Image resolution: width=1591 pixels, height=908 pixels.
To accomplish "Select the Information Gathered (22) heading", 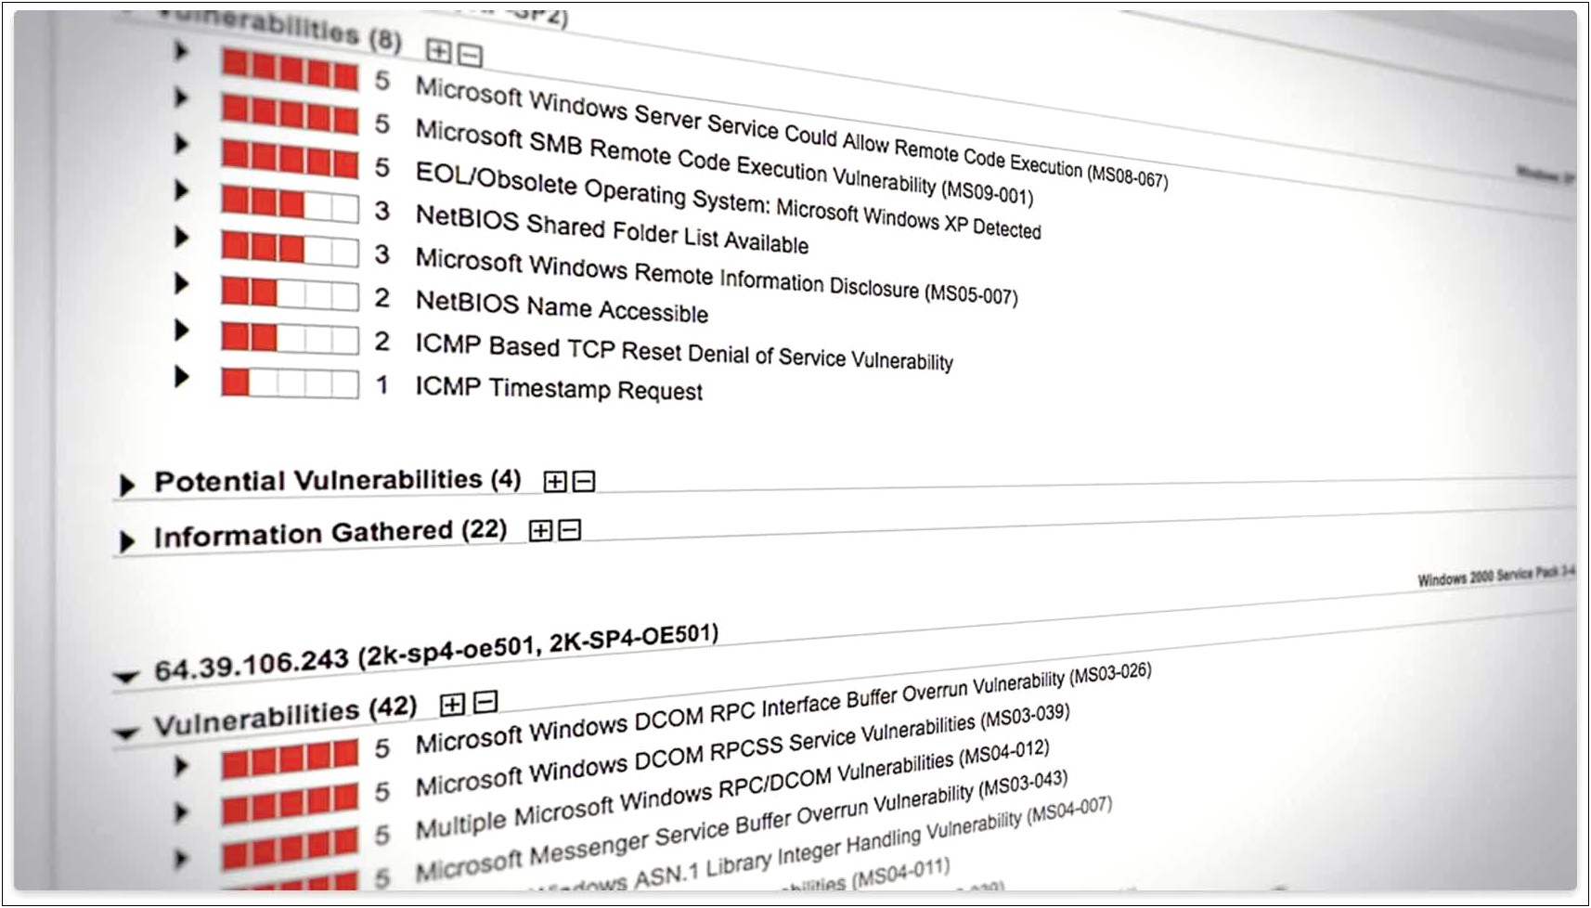I will [x=330, y=534].
